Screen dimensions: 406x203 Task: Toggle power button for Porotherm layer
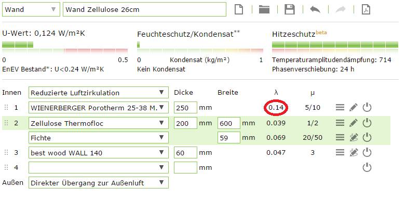(367, 107)
